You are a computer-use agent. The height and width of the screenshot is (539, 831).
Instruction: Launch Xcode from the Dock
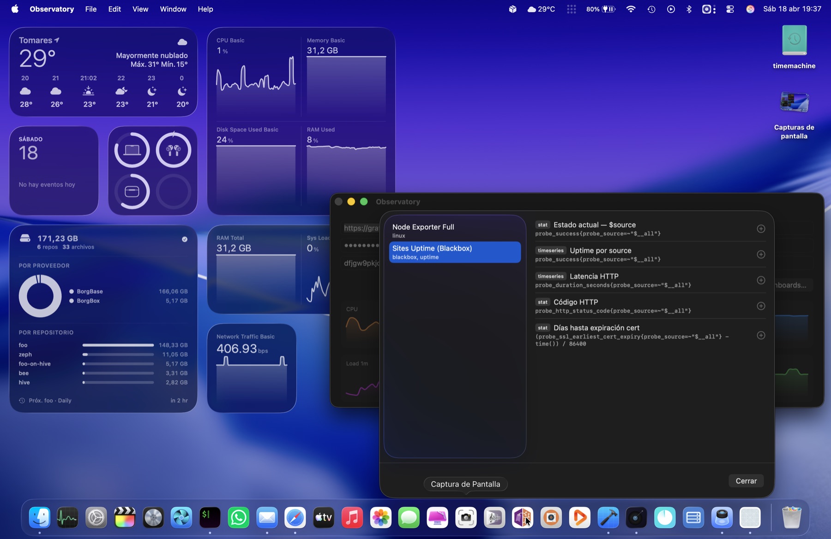pyautogui.click(x=608, y=517)
